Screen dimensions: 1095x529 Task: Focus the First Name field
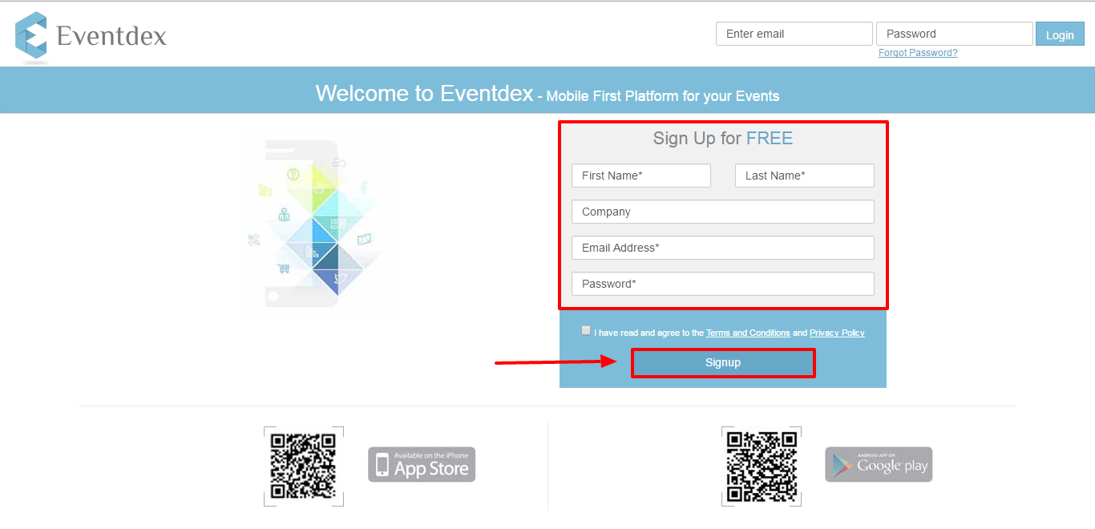pyautogui.click(x=641, y=176)
